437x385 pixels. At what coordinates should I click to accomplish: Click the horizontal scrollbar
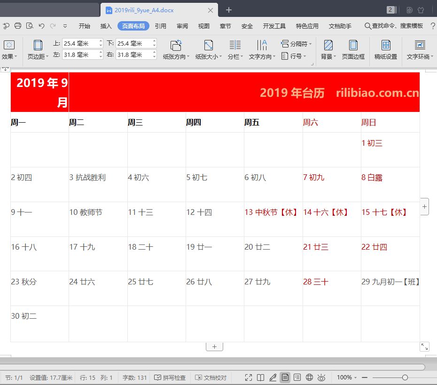(x=213, y=367)
